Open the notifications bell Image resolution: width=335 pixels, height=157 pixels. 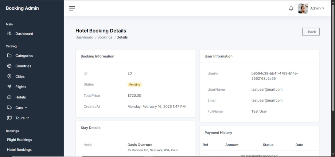click(x=291, y=8)
